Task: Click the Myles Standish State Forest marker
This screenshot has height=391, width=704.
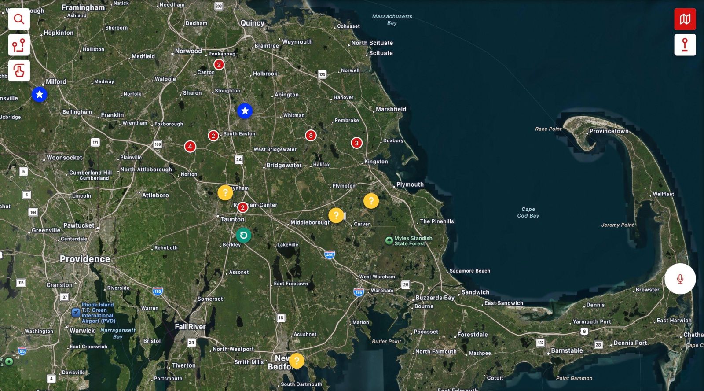Action: pos(389,240)
